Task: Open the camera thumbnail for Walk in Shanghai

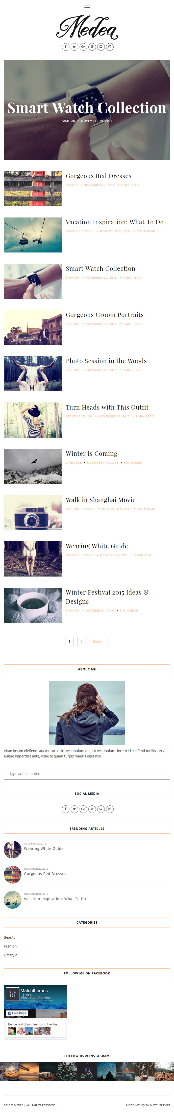Action: point(33,513)
